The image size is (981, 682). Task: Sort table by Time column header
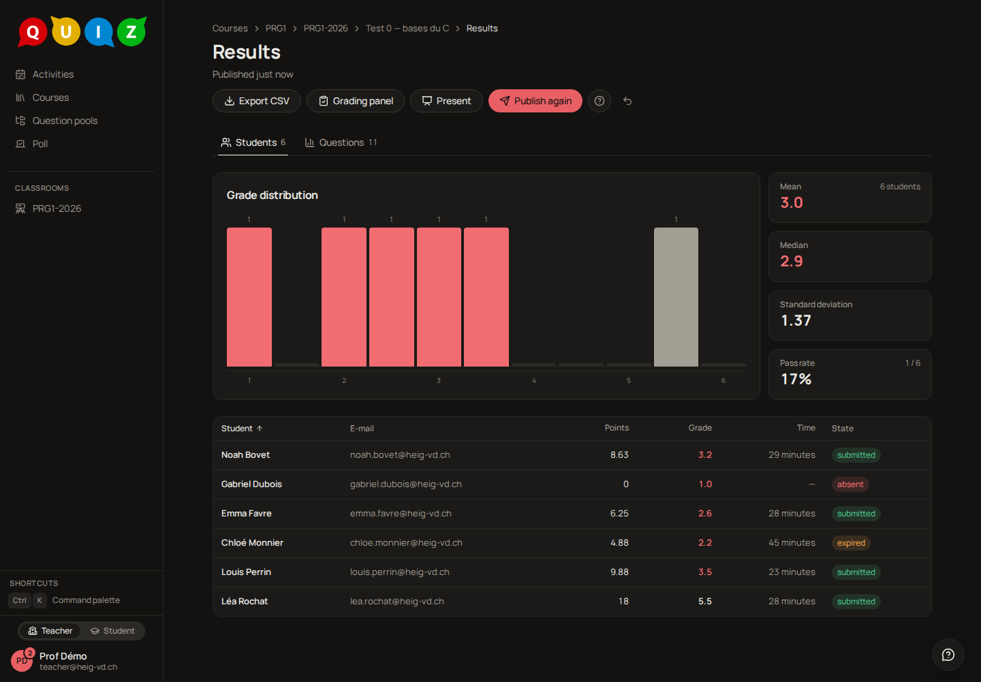click(806, 428)
